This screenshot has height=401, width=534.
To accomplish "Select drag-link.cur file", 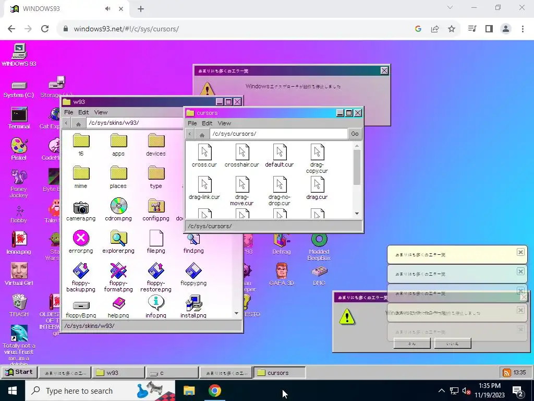I will pos(204,188).
